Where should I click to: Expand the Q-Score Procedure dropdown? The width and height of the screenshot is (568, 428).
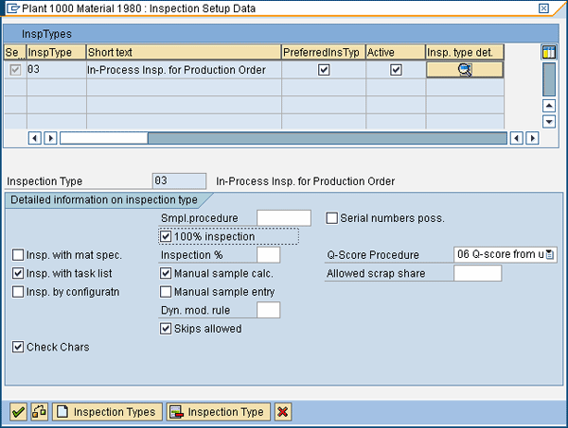pyautogui.click(x=550, y=255)
